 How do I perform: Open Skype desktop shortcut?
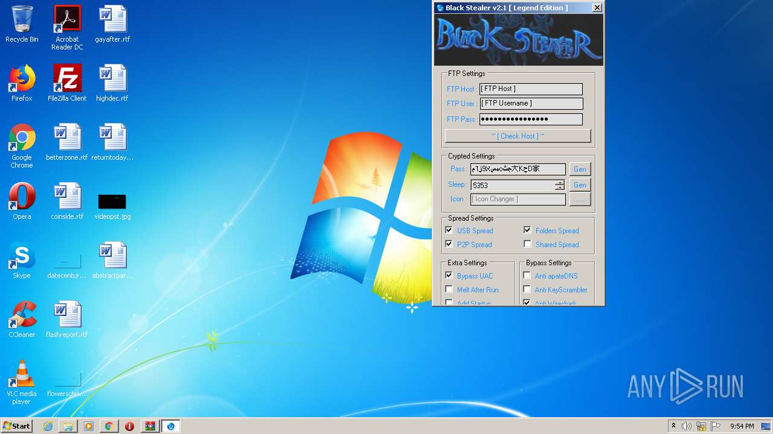22,260
